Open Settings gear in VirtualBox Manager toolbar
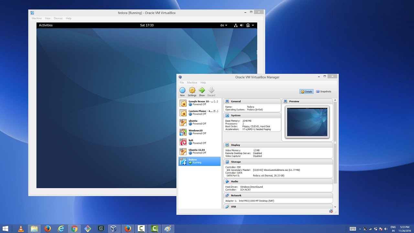414x233 pixels. [x=192, y=92]
